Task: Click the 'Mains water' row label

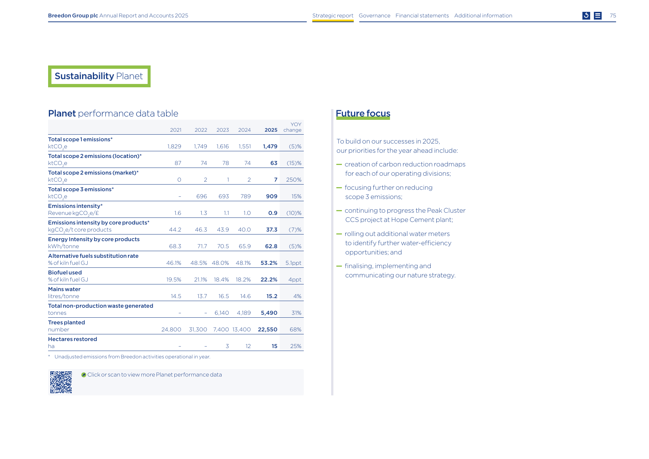Action: pyautogui.click(x=64, y=289)
